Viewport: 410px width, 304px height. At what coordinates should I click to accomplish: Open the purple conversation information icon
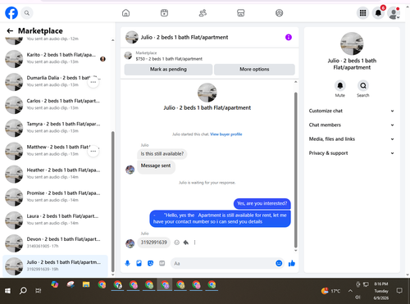point(289,37)
